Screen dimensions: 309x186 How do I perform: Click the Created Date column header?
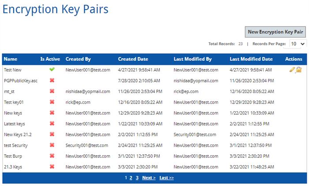tap(133, 59)
